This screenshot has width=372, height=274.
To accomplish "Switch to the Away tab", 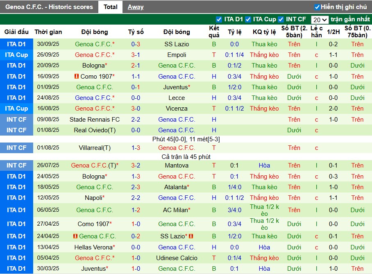I will (136, 7).
